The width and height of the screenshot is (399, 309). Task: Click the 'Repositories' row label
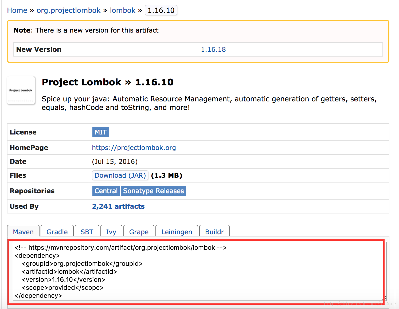(32, 191)
